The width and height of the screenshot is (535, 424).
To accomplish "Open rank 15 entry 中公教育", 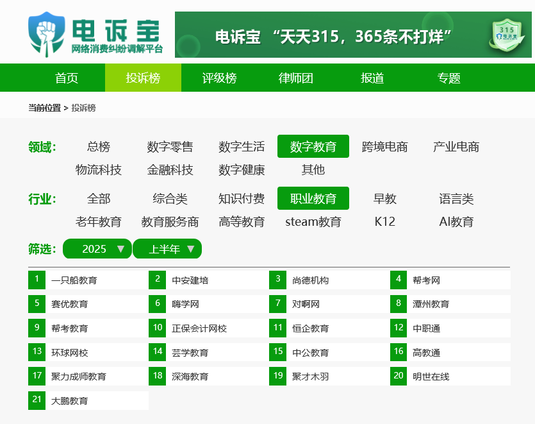I will point(329,352).
